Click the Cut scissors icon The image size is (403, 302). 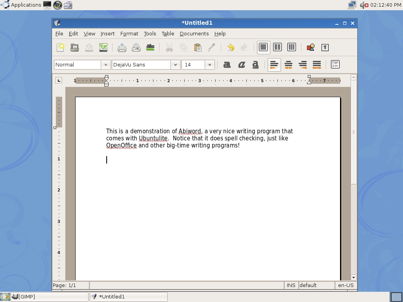(x=169, y=48)
